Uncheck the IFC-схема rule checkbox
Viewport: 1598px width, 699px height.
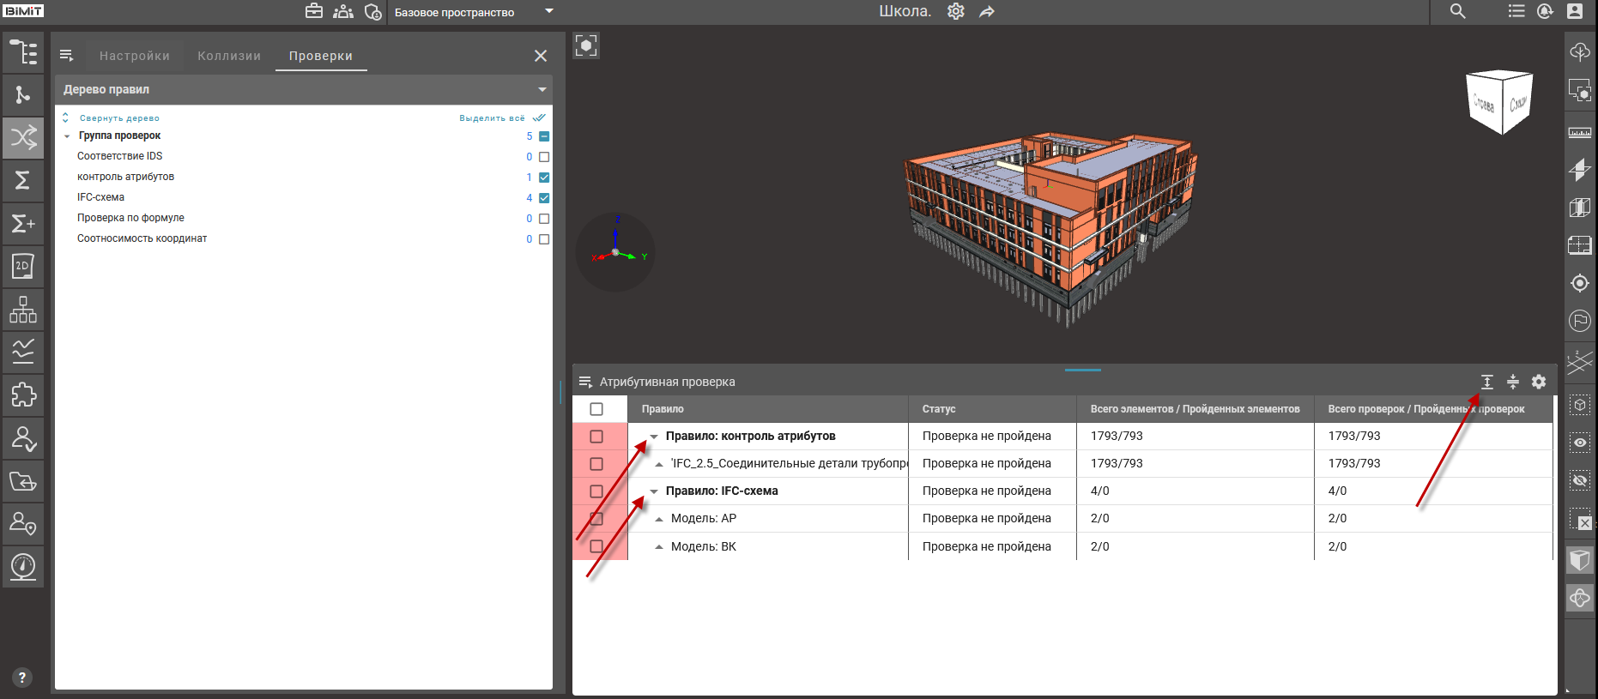coord(544,198)
